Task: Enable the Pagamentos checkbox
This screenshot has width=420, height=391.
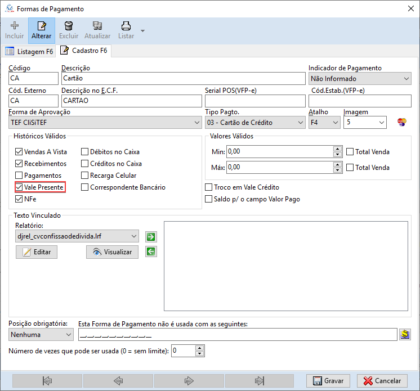Action: [19, 176]
